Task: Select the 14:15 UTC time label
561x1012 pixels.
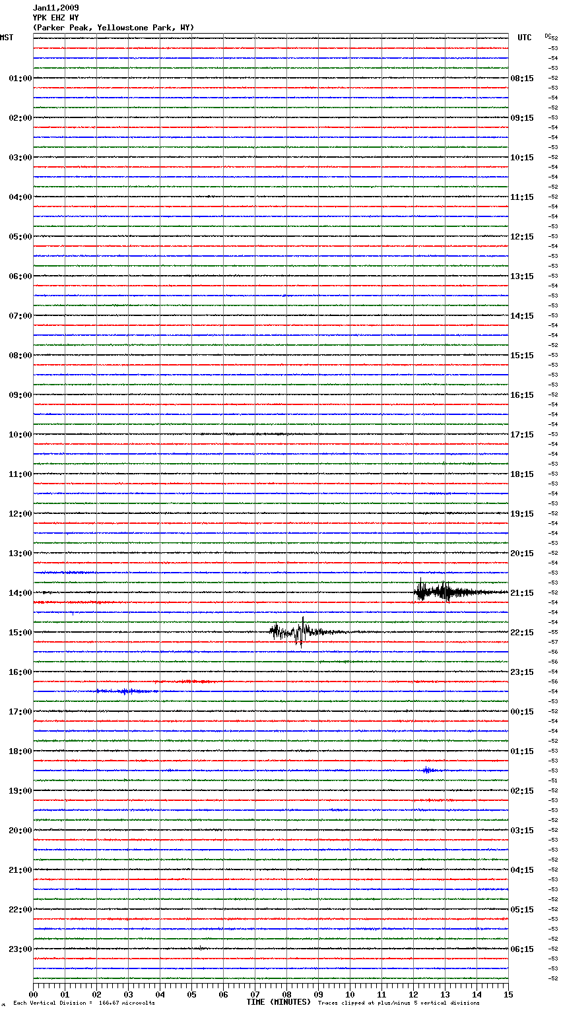Action: [x=522, y=316]
